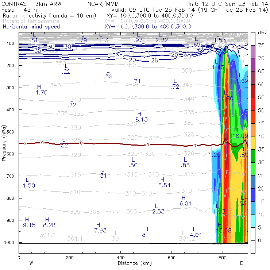This screenshot has width=270, height=270.
Task: Click the H 4.70 marker near 300 hPa
Action: [41, 90]
